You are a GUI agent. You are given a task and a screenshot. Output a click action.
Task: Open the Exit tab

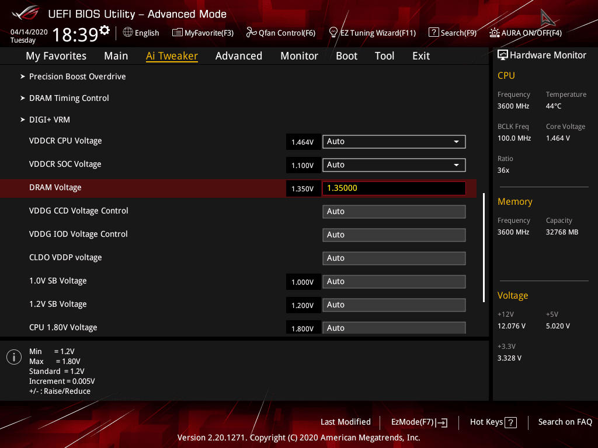click(x=421, y=56)
